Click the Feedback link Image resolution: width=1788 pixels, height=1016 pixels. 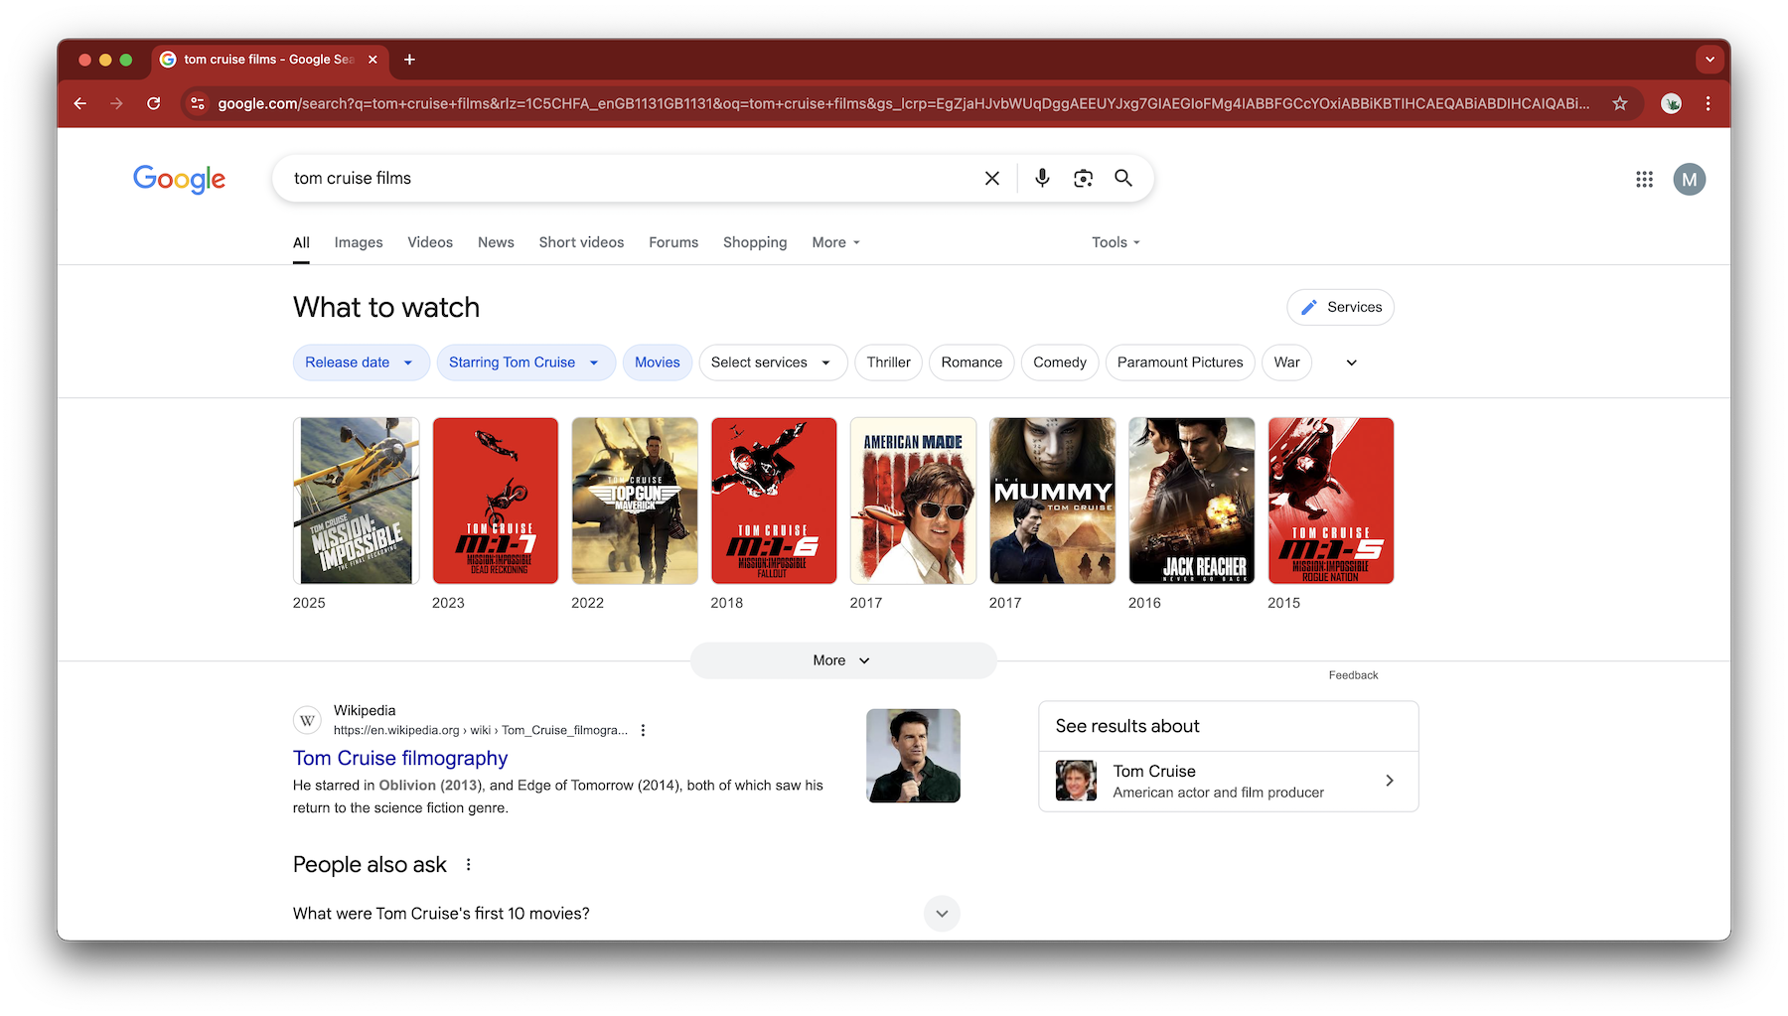pos(1353,675)
